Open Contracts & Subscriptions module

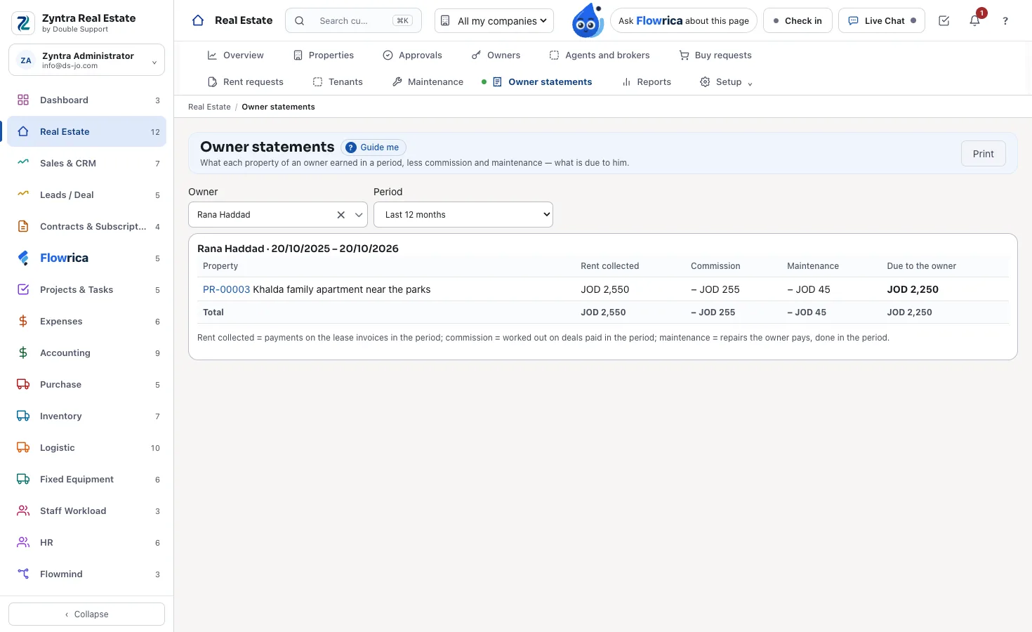(87, 226)
